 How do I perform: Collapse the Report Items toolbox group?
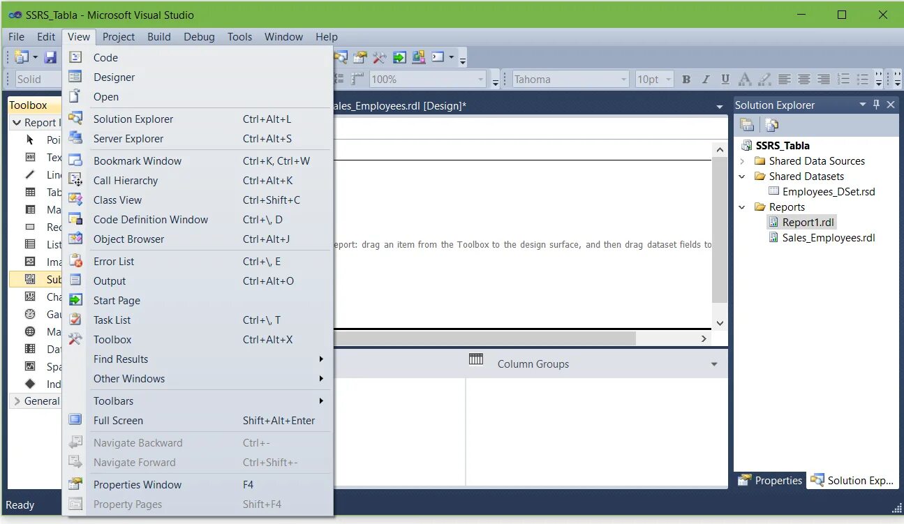click(x=17, y=123)
